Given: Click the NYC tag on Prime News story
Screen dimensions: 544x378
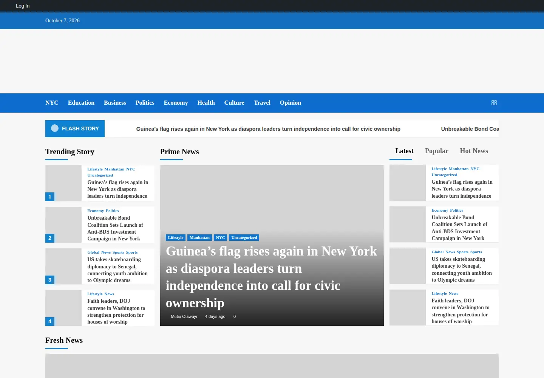Looking at the screenshot, I should 220,238.
